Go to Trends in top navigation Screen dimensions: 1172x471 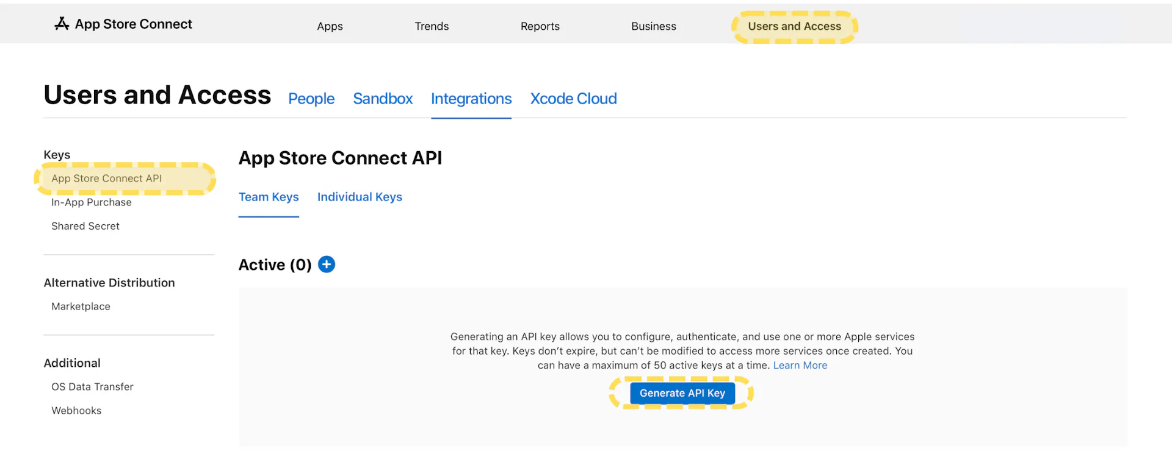click(432, 26)
